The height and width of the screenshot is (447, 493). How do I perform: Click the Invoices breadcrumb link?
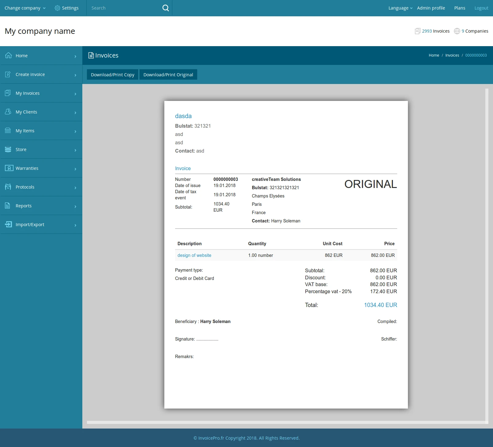pos(452,55)
